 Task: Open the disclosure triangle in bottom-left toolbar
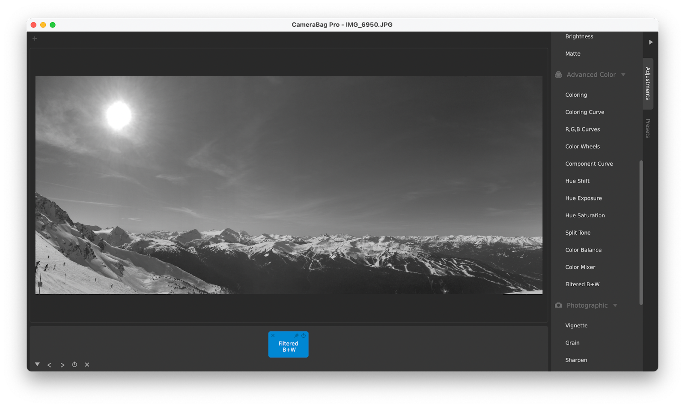[x=37, y=364]
